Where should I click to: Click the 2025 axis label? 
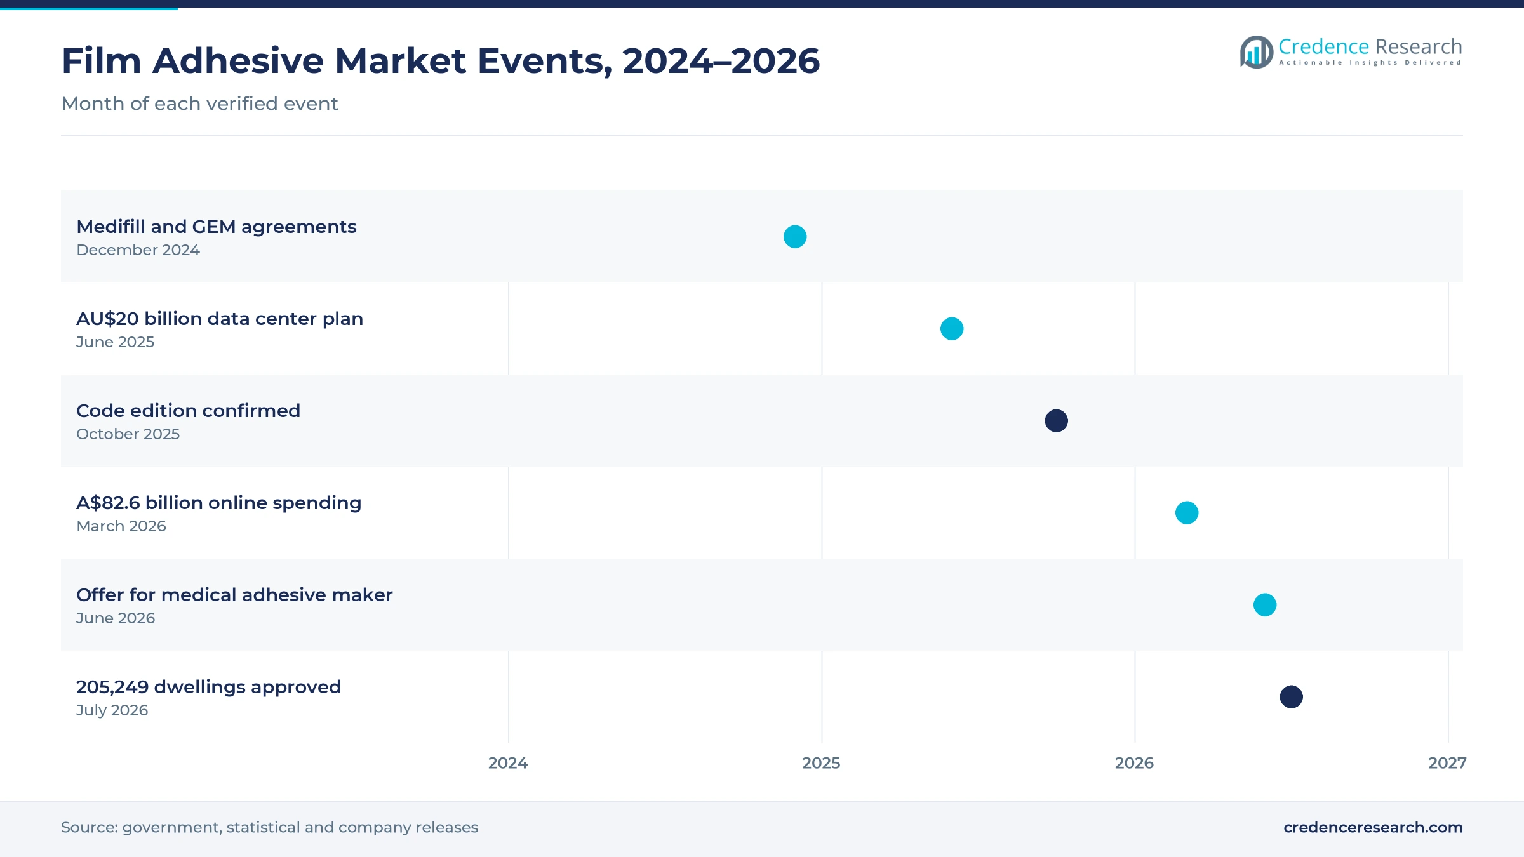coord(821,763)
